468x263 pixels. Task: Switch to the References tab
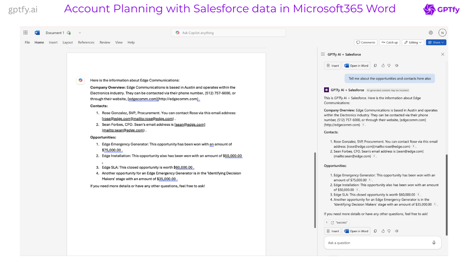pos(86,42)
